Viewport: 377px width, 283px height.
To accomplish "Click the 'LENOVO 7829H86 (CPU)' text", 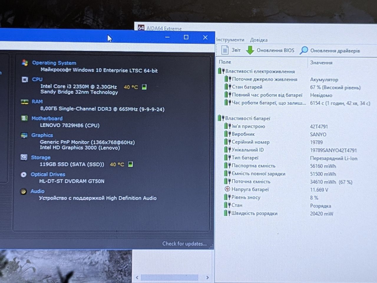I will click(70, 125).
